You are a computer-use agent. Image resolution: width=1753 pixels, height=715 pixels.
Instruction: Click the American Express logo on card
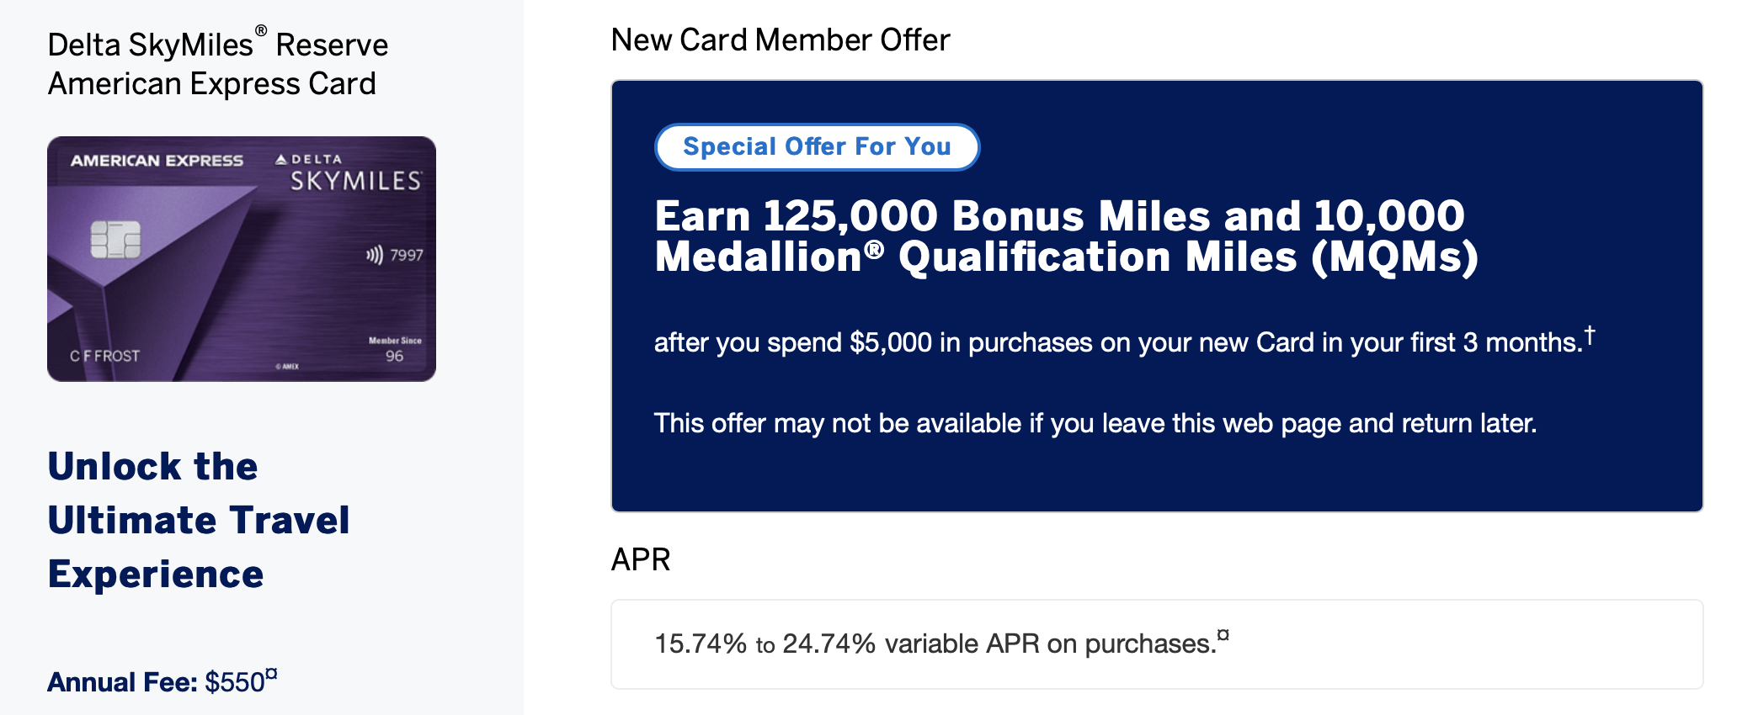(x=157, y=161)
